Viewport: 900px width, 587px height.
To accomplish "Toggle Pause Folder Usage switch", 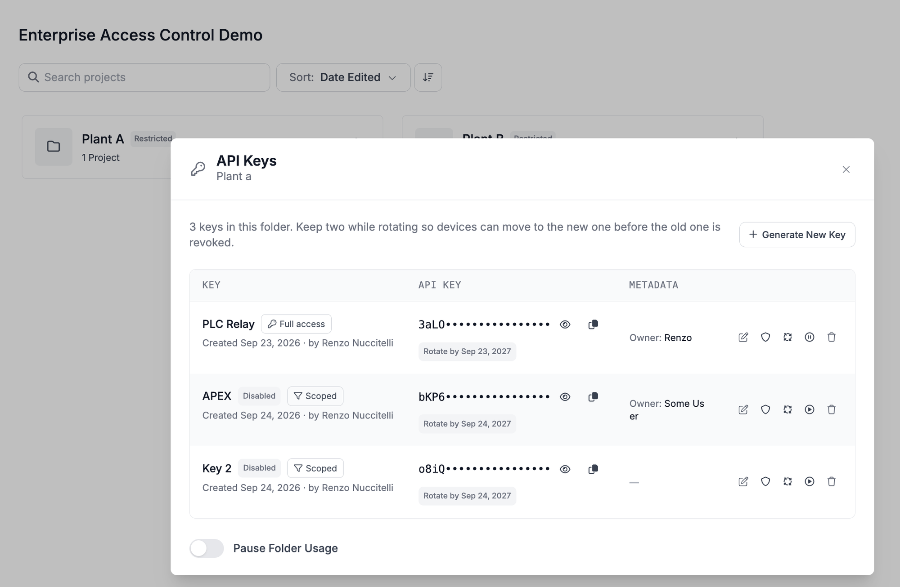I will pos(207,548).
